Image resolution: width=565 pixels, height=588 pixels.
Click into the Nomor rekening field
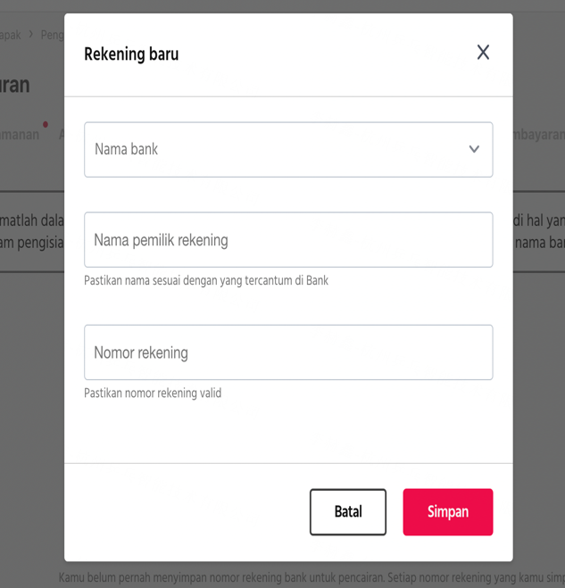click(x=288, y=352)
